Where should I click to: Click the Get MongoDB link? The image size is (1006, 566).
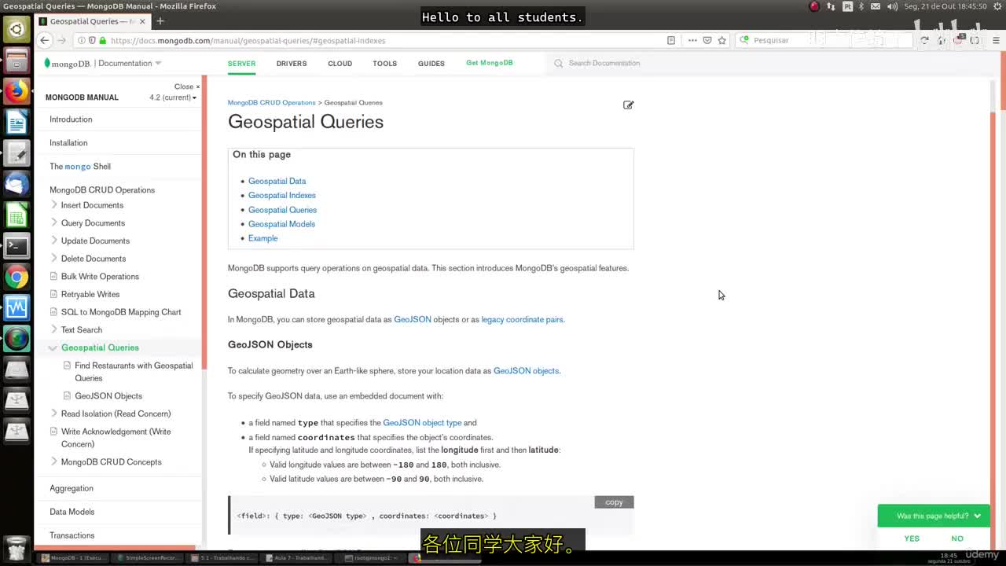click(490, 63)
